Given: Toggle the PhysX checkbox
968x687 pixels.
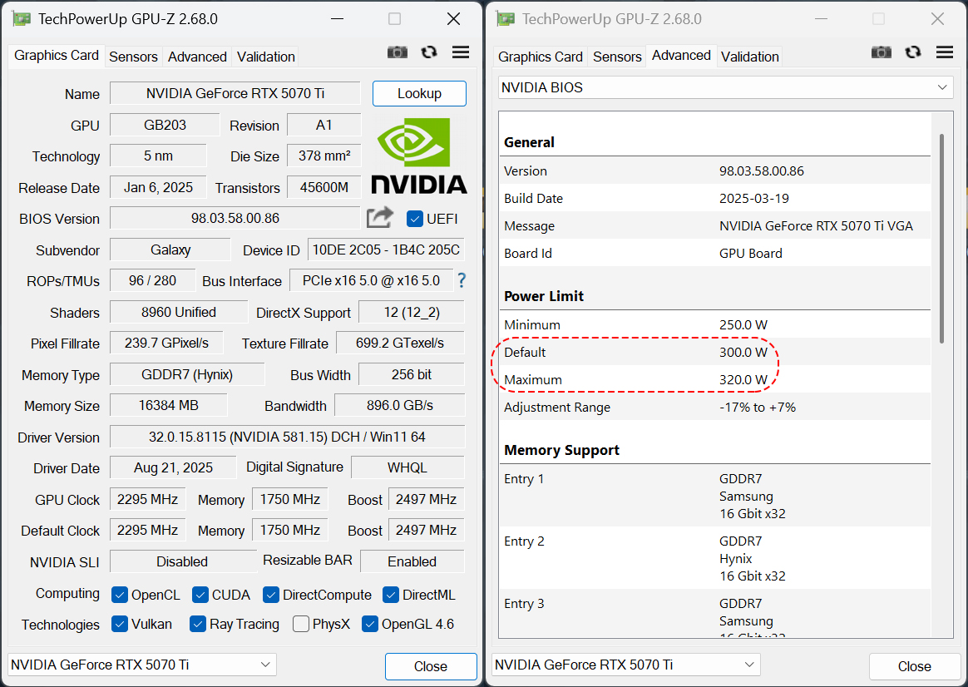Looking at the screenshot, I should (301, 624).
